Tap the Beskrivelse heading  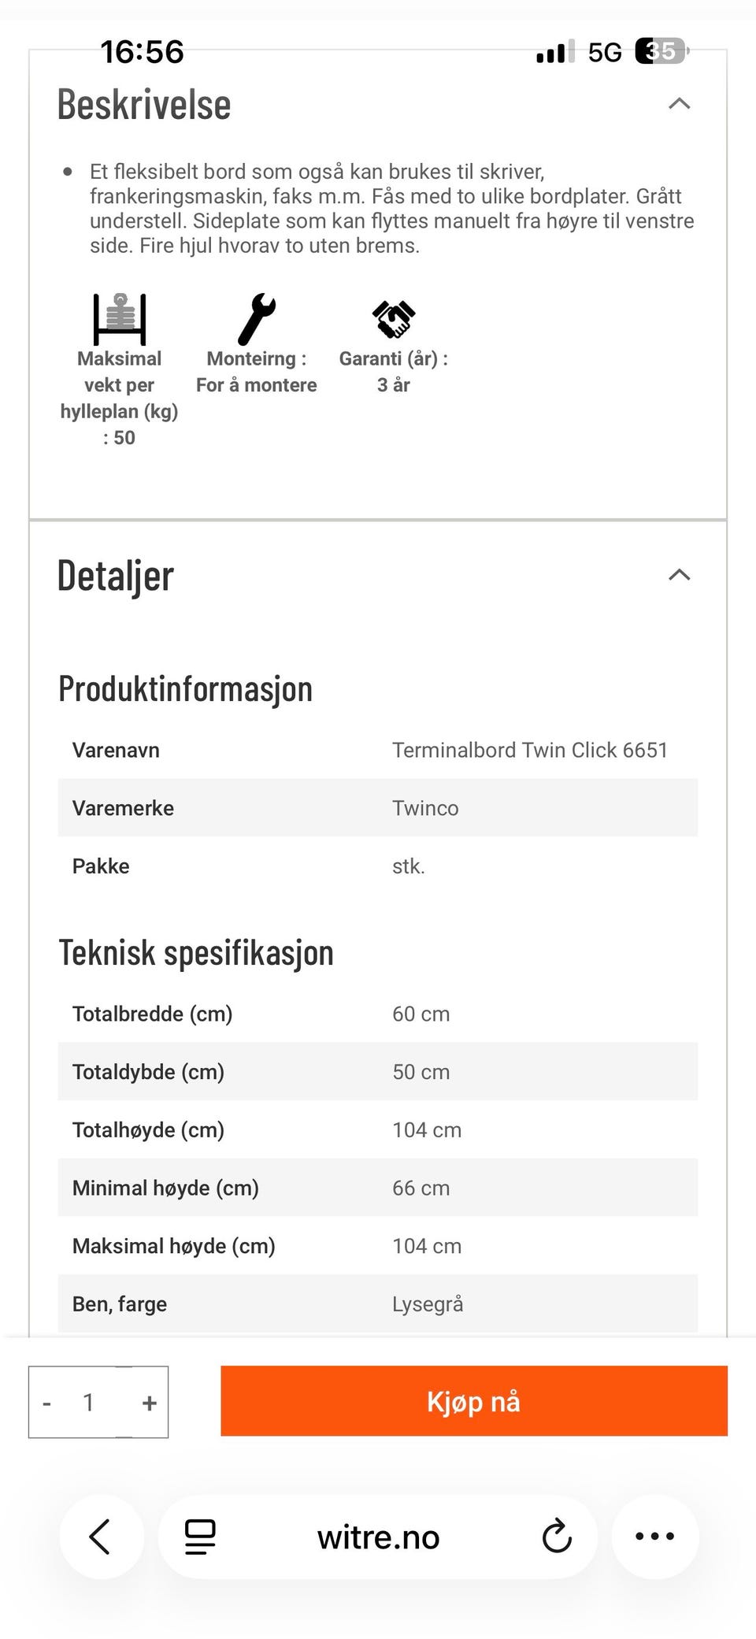pyautogui.click(x=144, y=105)
